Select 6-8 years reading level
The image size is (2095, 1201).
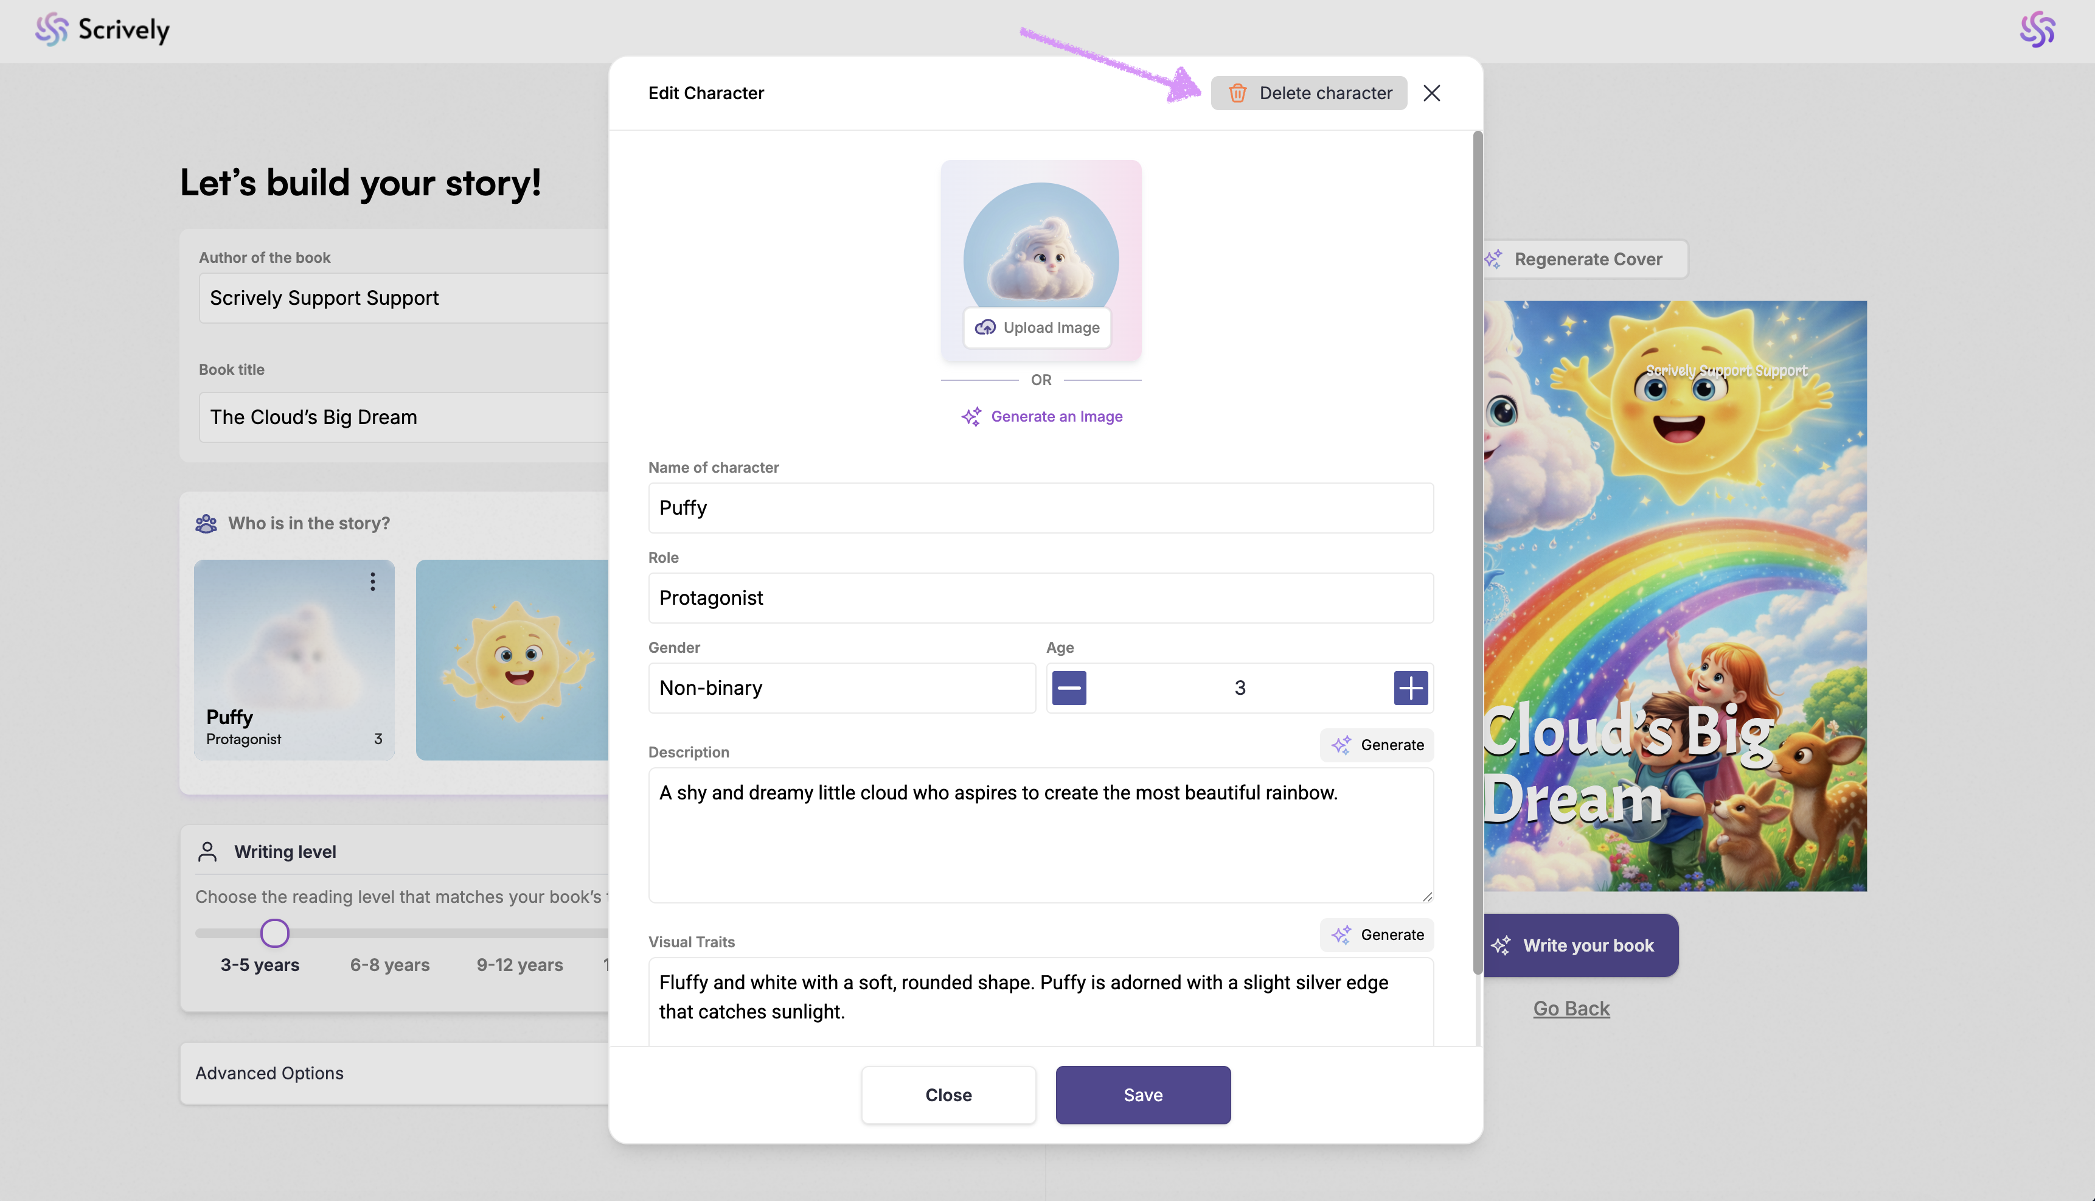tap(389, 964)
